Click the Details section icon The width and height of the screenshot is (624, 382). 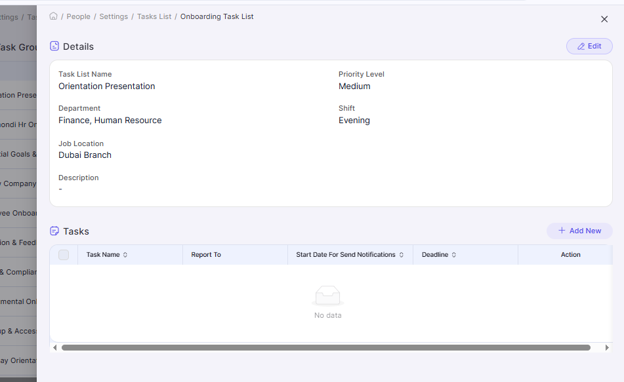tap(53, 46)
